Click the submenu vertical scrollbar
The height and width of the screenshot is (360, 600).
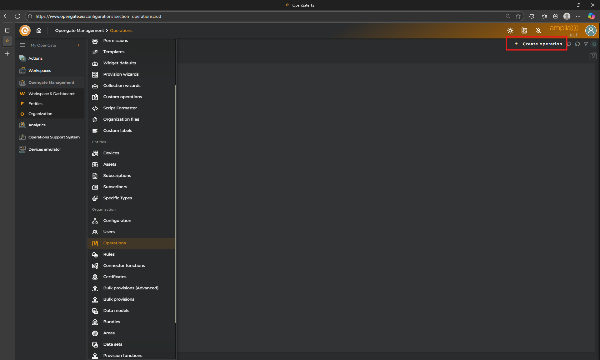[x=176, y=203]
